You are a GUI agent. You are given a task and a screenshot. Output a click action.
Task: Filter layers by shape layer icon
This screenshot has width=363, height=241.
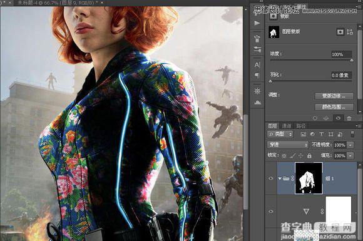coord(330,135)
